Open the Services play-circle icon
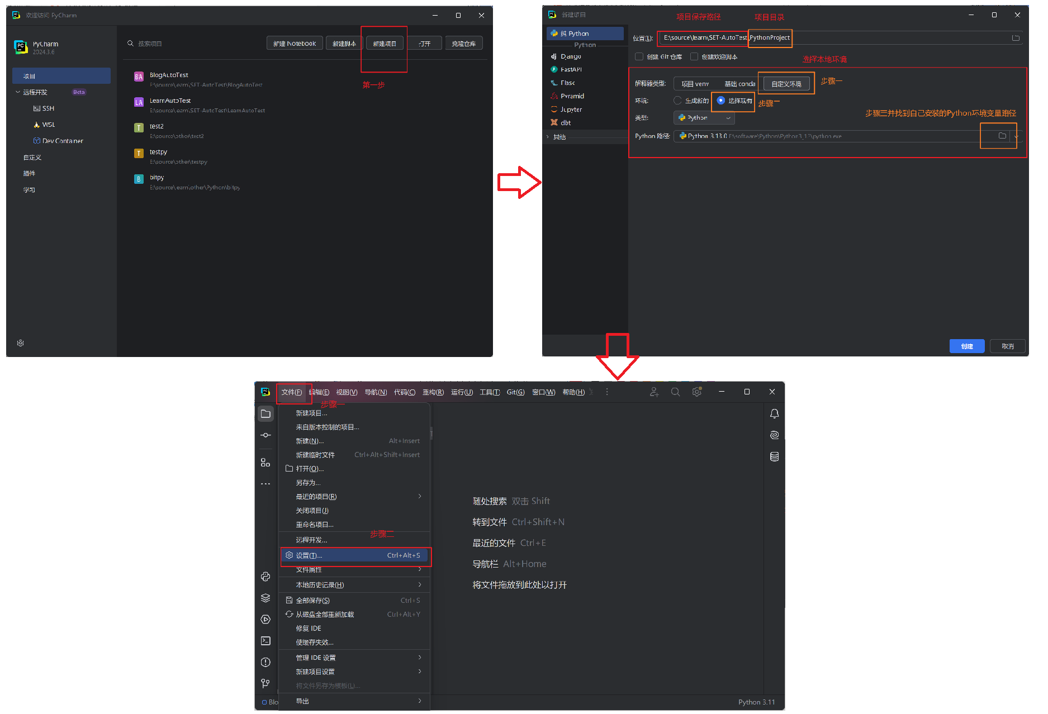1048x714 pixels. [265, 619]
